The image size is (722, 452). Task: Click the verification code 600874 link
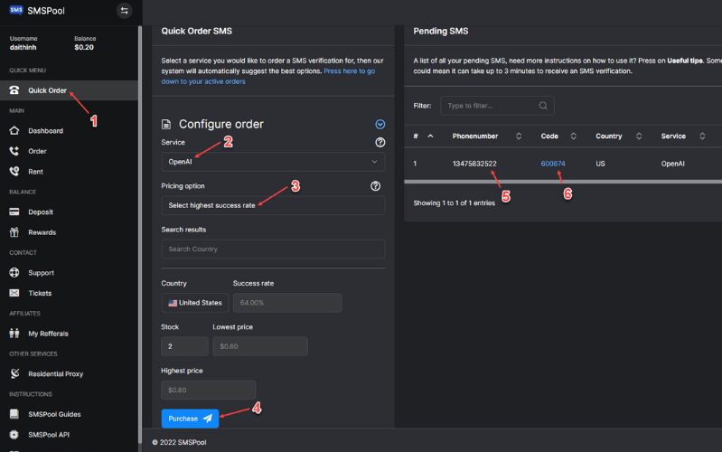click(x=553, y=164)
